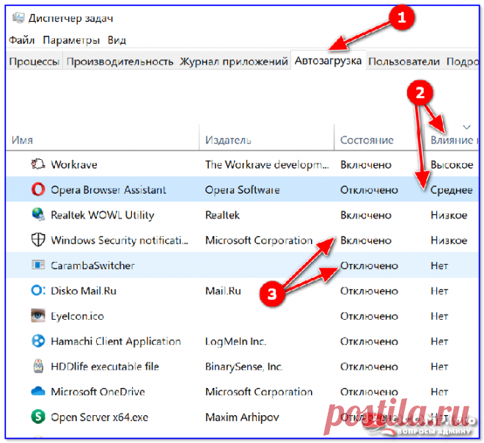484x443 pixels.
Task: Click the Windows Security shield icon
Action: coord(38,240)
